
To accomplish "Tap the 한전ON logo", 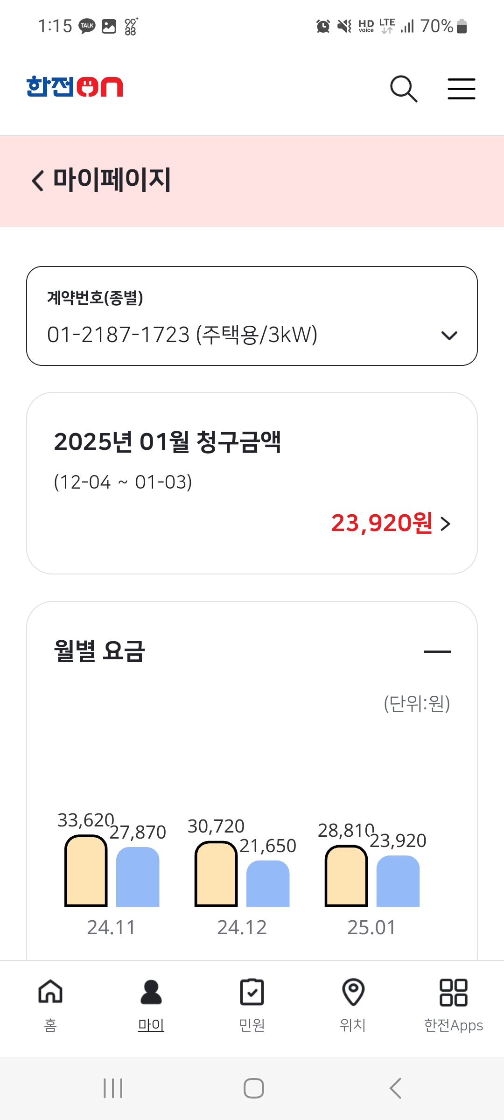I will [x=75, y=87].
